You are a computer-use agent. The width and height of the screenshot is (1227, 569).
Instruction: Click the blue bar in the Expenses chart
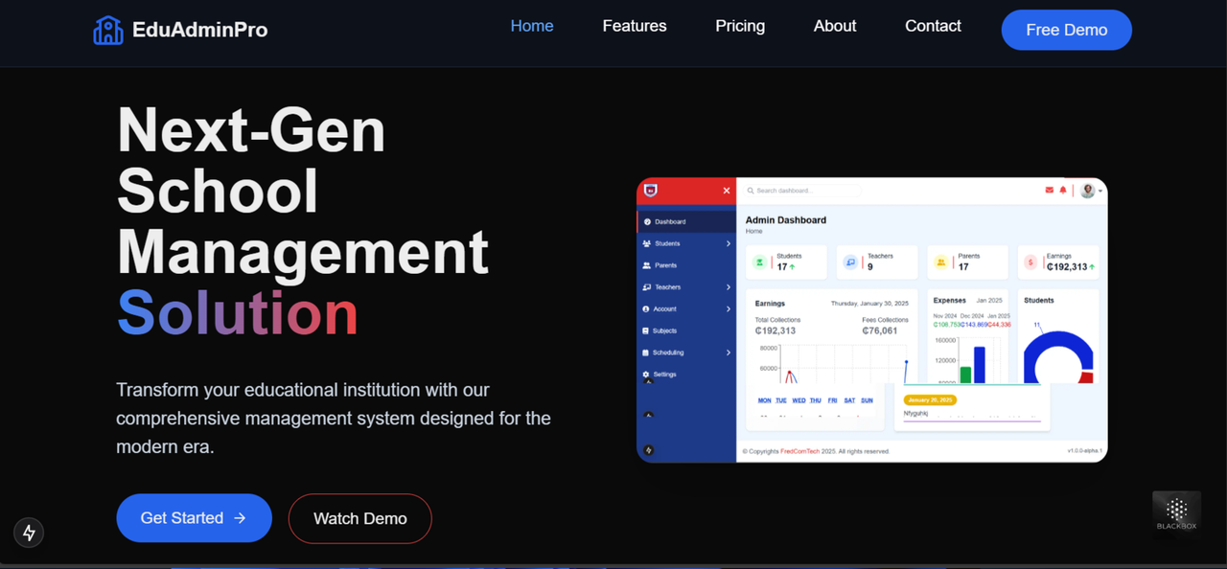[x=980, y=365]
